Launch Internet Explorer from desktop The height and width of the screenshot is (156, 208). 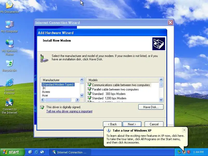click(9, 87)
